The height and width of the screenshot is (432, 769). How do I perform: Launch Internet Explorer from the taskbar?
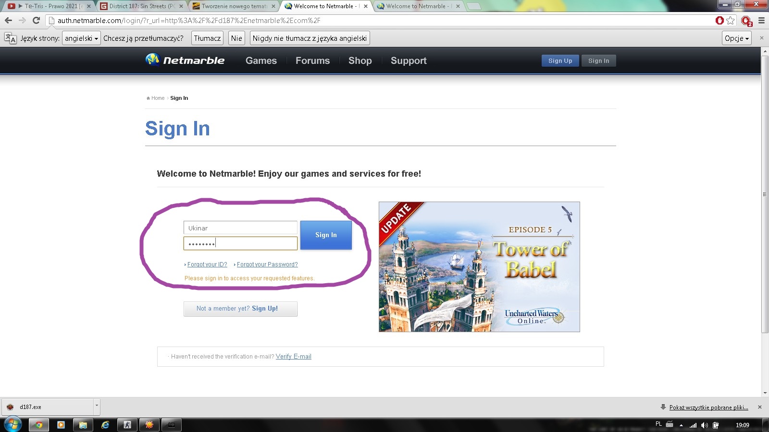[x=105, y=425]
